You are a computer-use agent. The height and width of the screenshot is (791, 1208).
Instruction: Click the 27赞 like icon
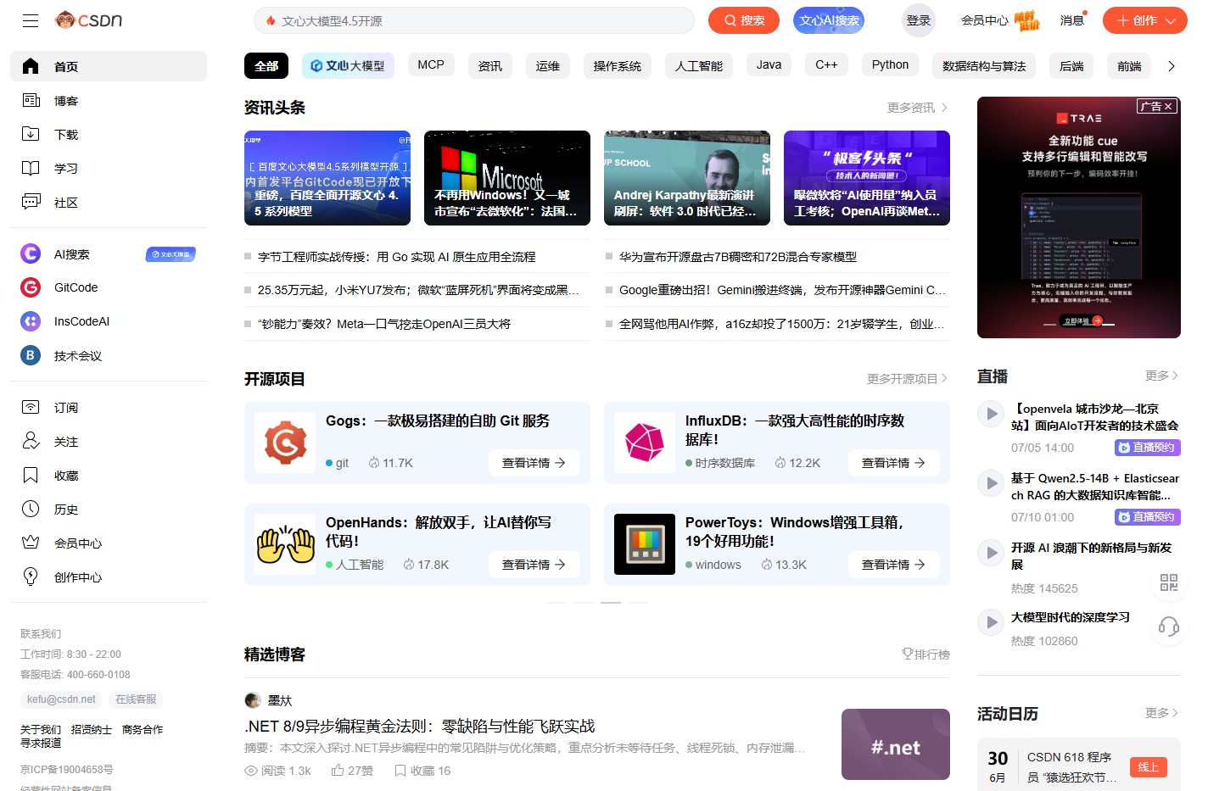(x=338, y=771)
